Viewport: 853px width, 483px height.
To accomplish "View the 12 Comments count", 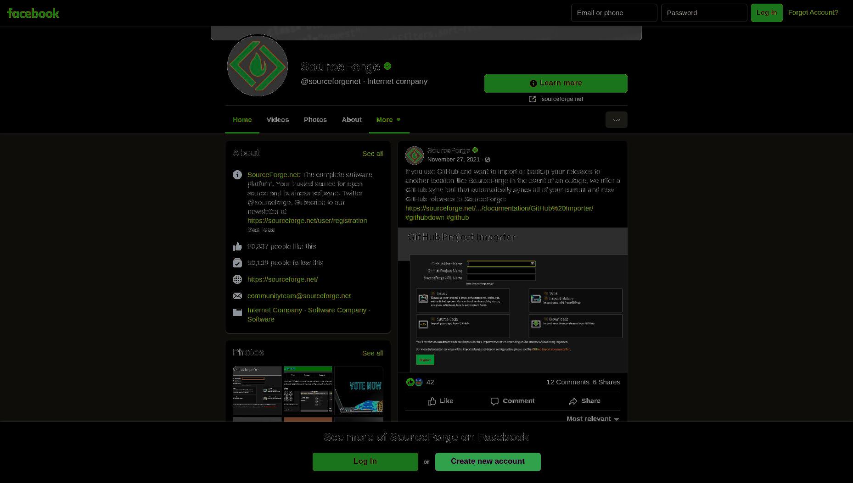I will tap(567, 382).
